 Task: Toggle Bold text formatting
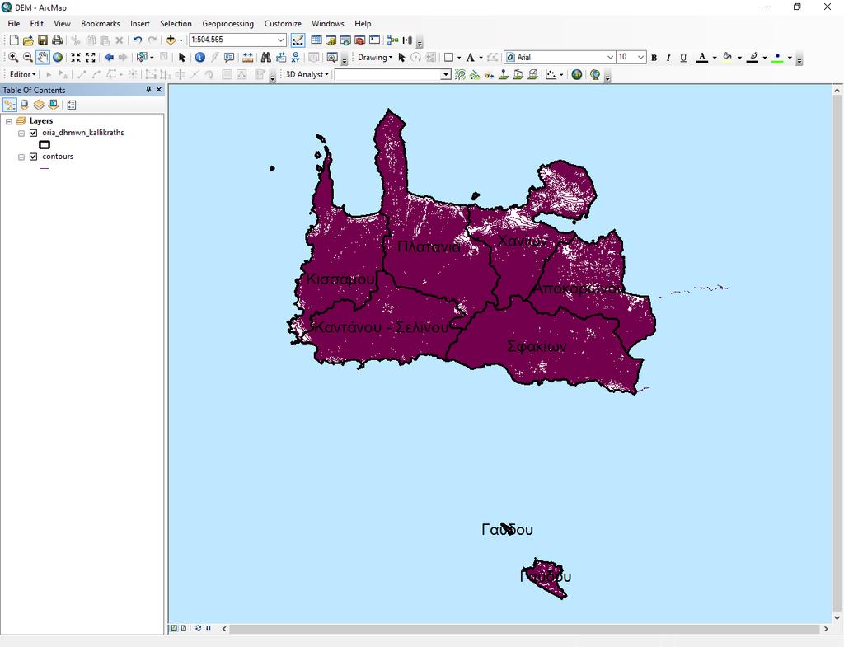coord(654,58)
